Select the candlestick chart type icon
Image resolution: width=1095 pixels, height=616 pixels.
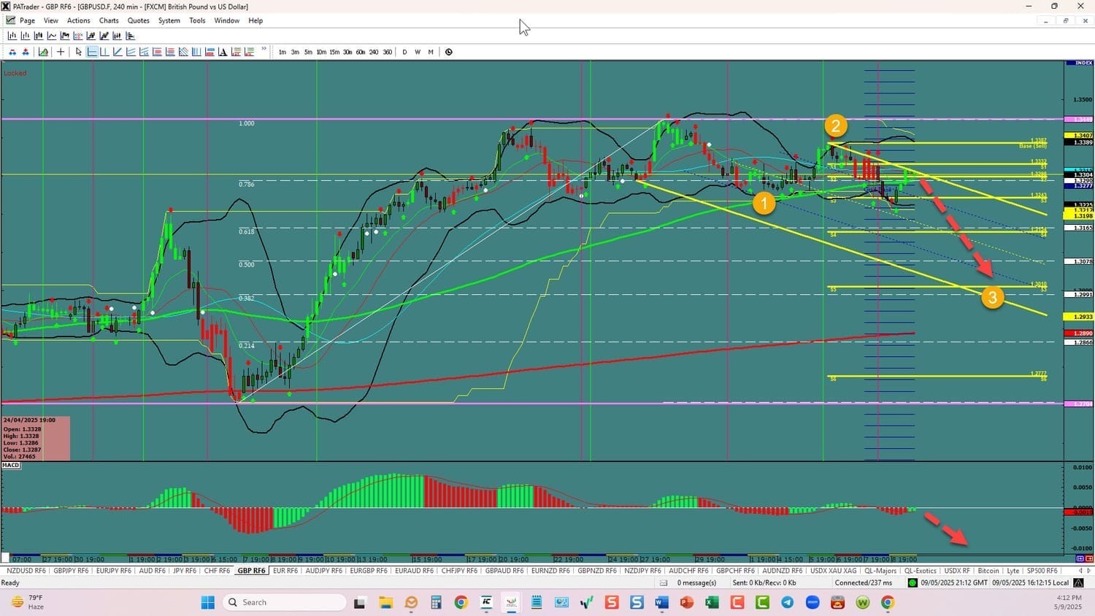coord(39,36)
